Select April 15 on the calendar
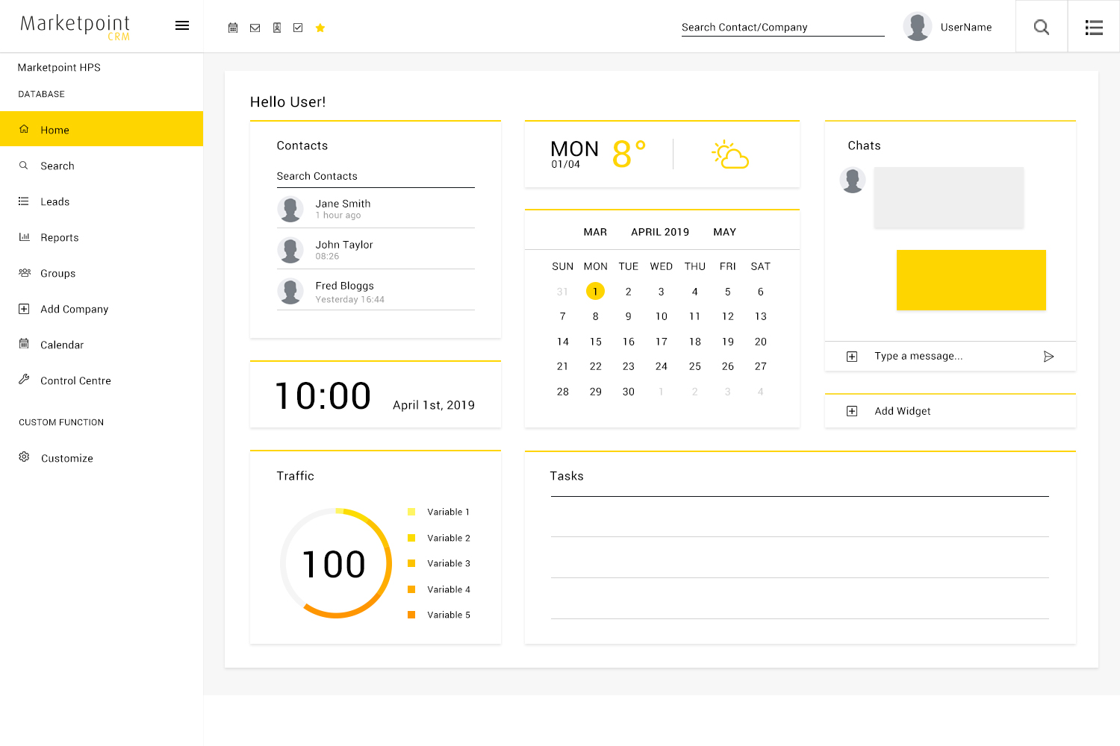The width and height of the screenshot is (1120, 746). pos(595,342)
